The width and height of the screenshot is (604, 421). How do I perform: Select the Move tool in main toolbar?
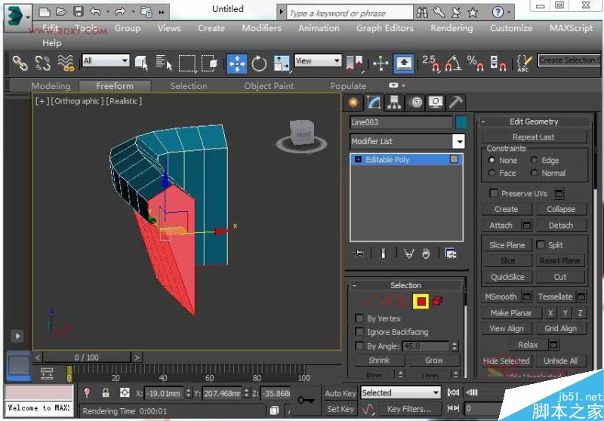click(236, 63)
